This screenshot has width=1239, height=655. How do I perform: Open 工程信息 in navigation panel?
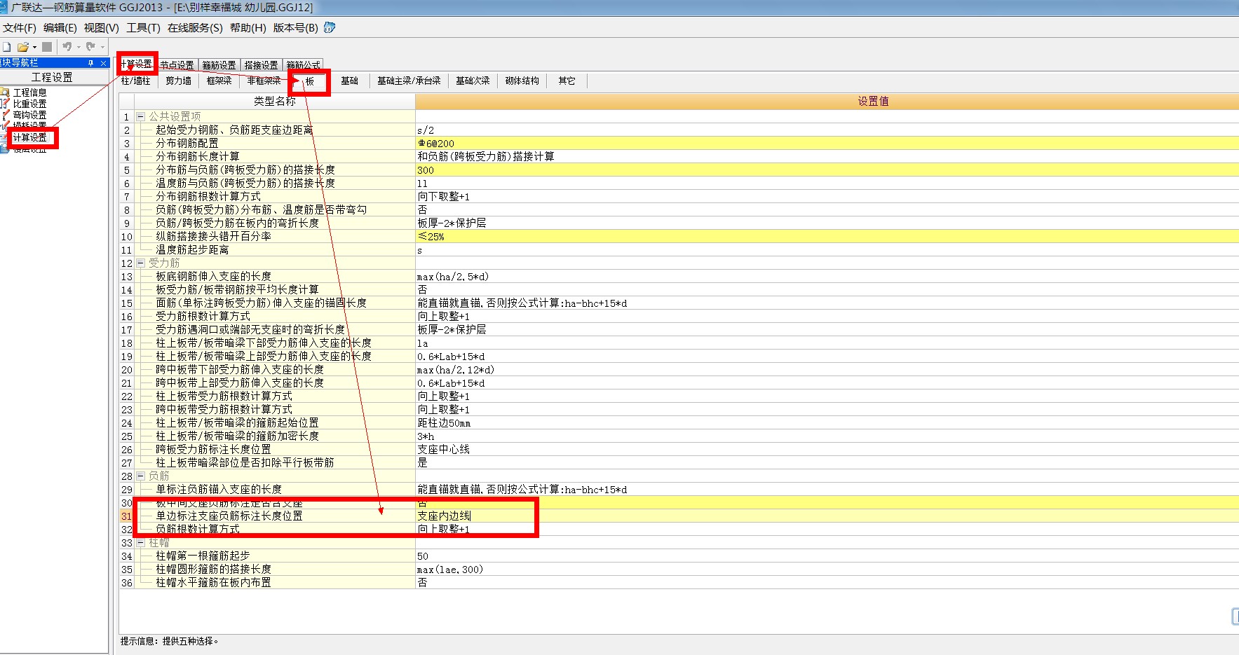click(29, 92)
